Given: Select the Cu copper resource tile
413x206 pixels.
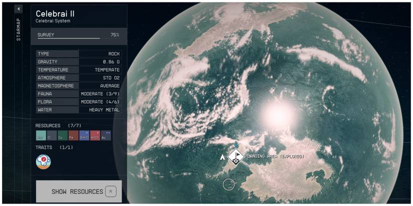Looking at the screenshot, I should pos(63,136).
